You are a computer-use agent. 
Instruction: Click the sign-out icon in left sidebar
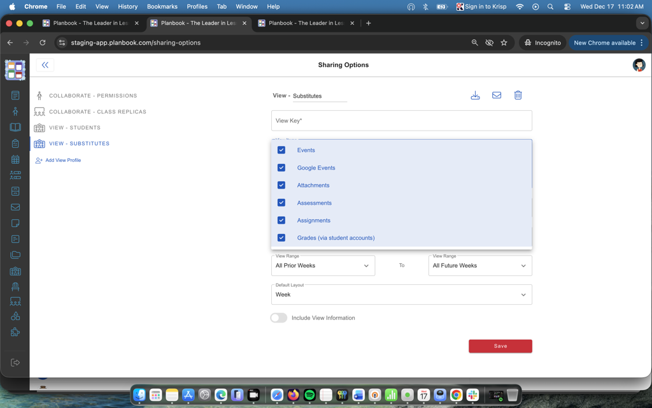click(15, 363)
